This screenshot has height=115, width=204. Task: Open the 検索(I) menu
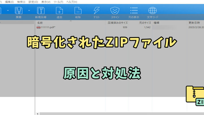coord(21,2)
